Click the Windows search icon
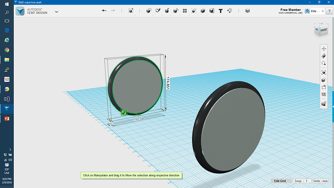334x188 pixels. tap(7, 13)
